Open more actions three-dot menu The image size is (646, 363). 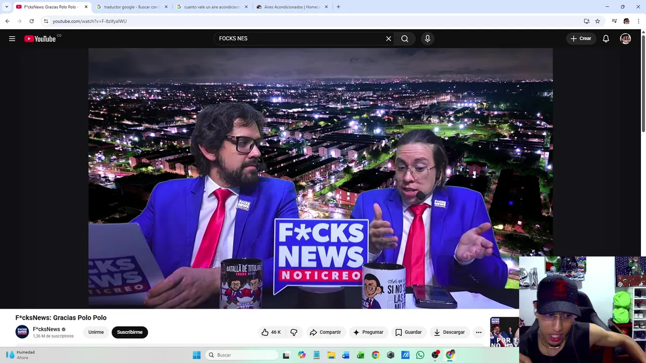pyautogui.click(x=478, y=332)
